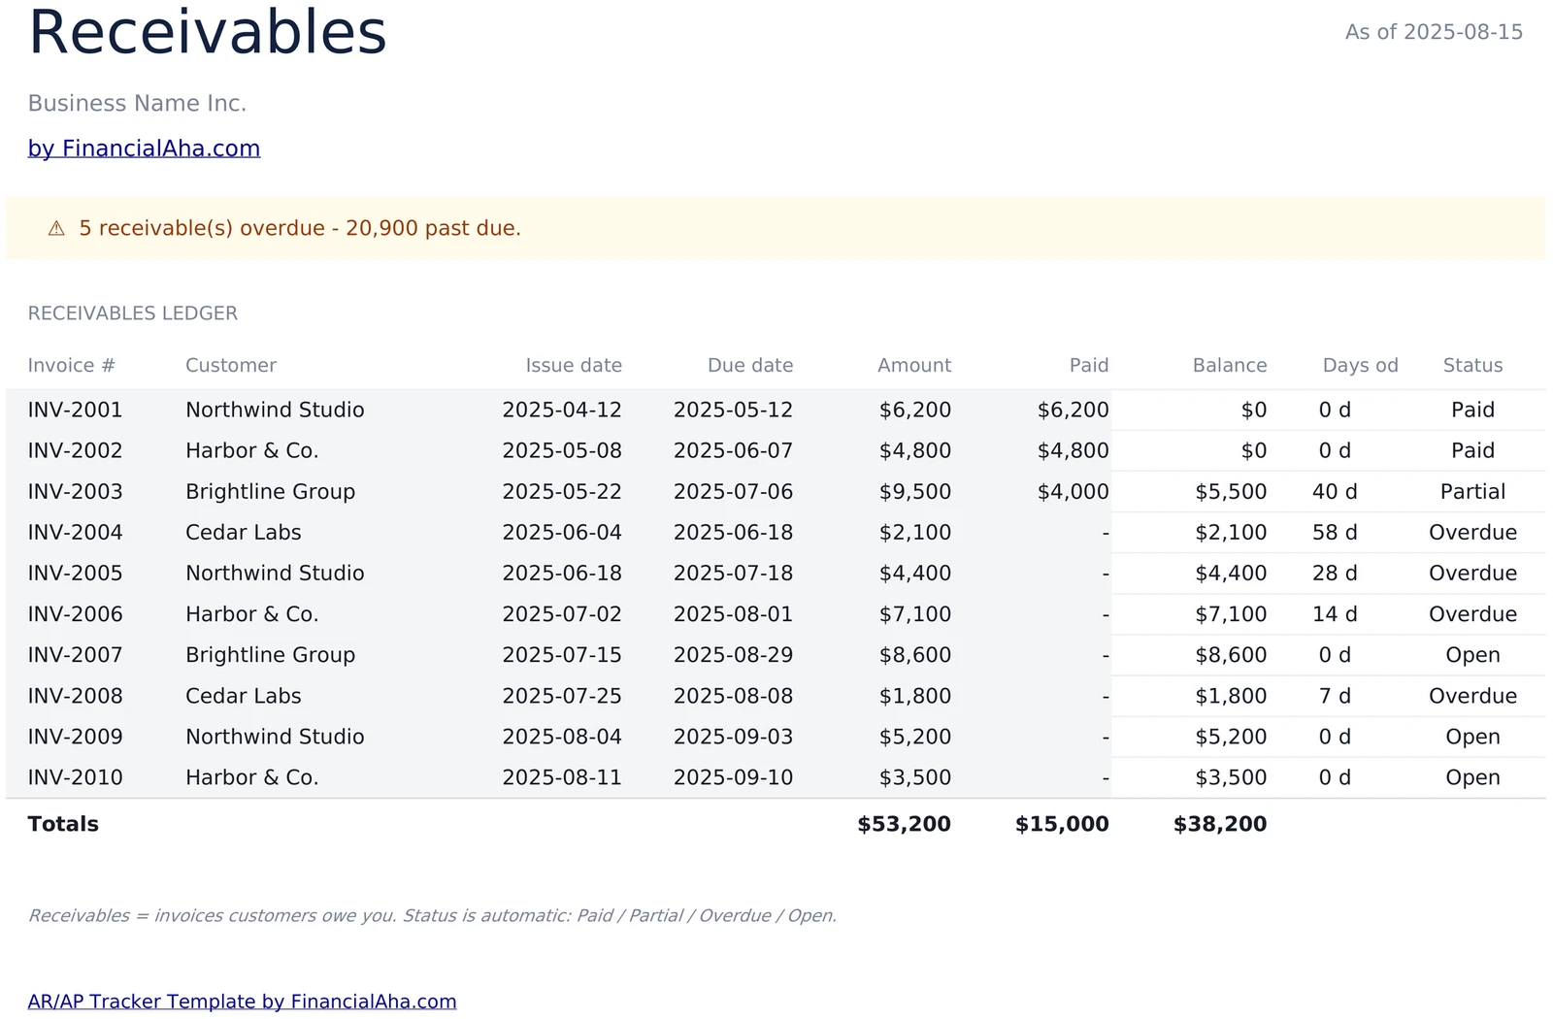Viewport: 1553px width, 1019px height.
Task: Click the $3,500 balance for INV-2010
Action: (1231, 777)
